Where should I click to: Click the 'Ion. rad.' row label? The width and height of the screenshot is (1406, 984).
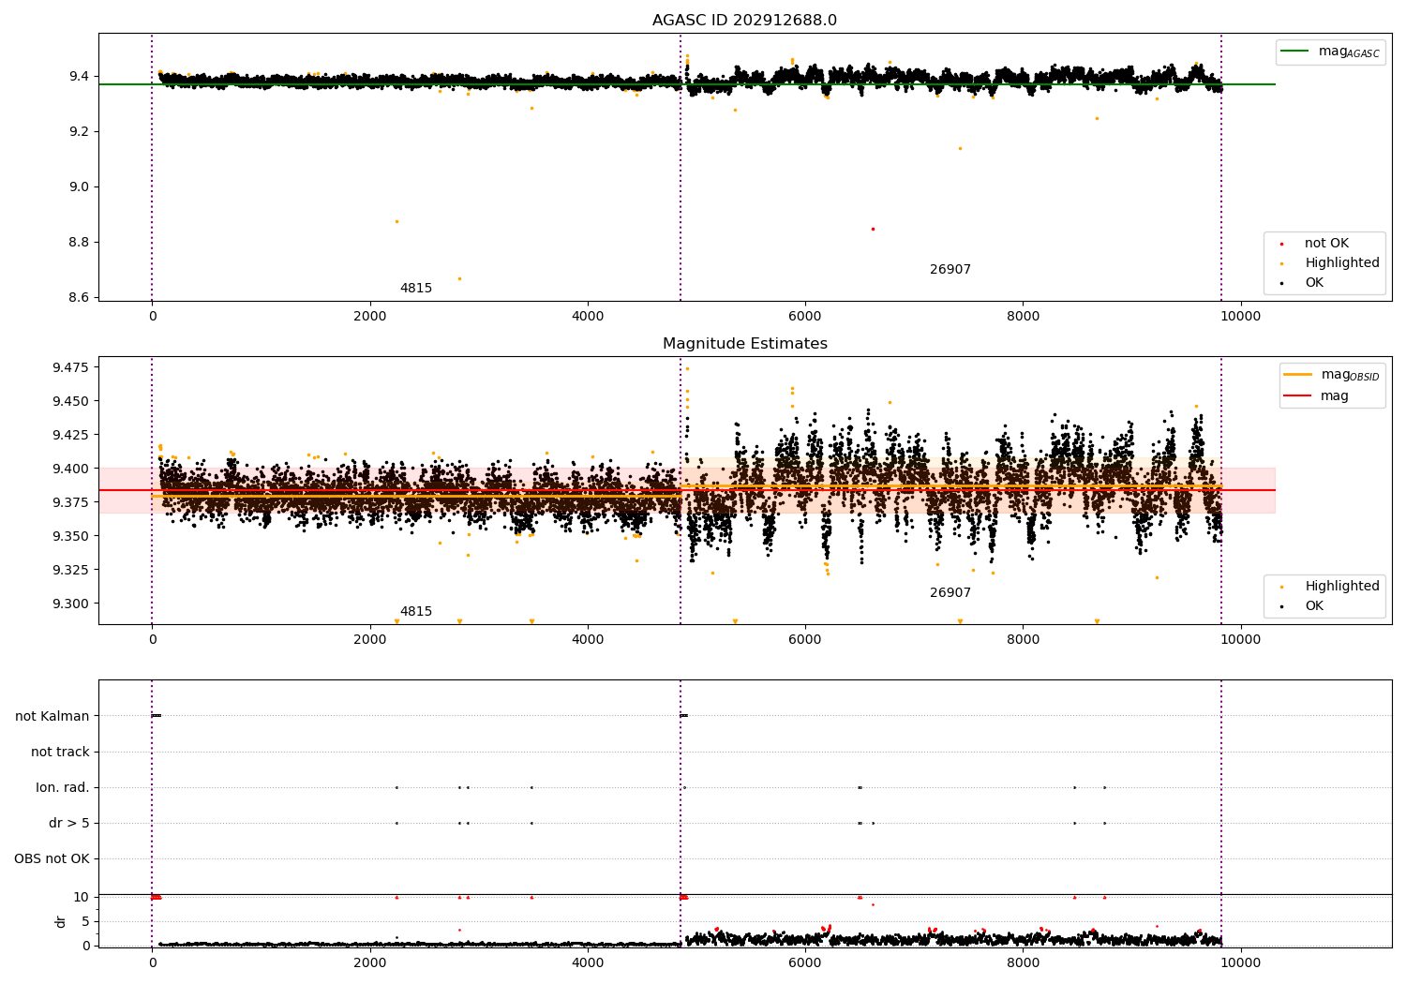point(63,788)
